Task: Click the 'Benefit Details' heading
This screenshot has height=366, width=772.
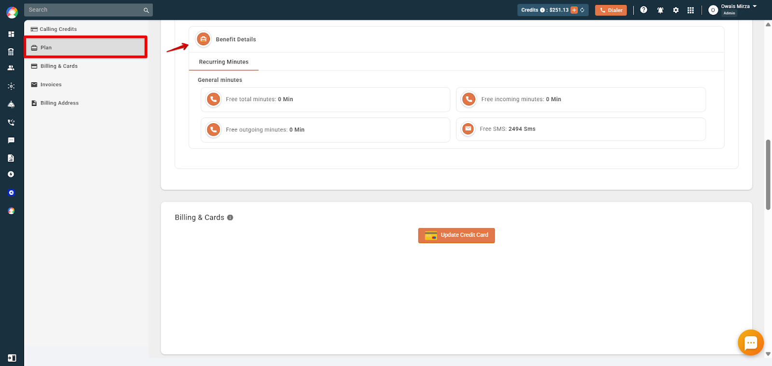Action: [236, 39]
